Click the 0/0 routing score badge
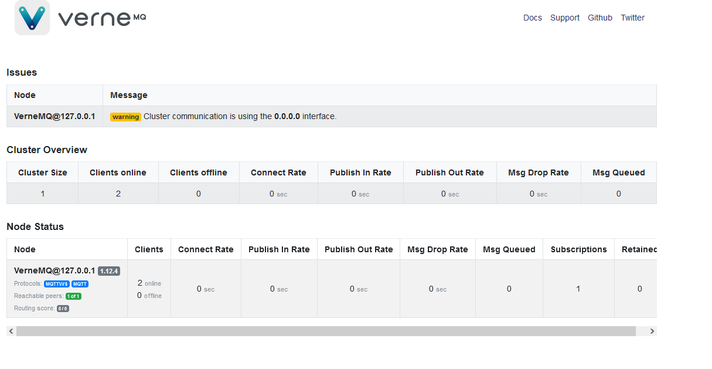This screenshot has height=369, width=712. tap(63, 309)
